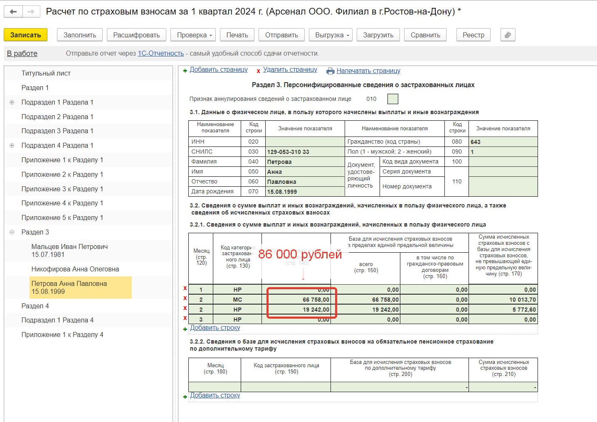
Task: Click the 10 013,70 contribution cell
Action: click(503, 299)
